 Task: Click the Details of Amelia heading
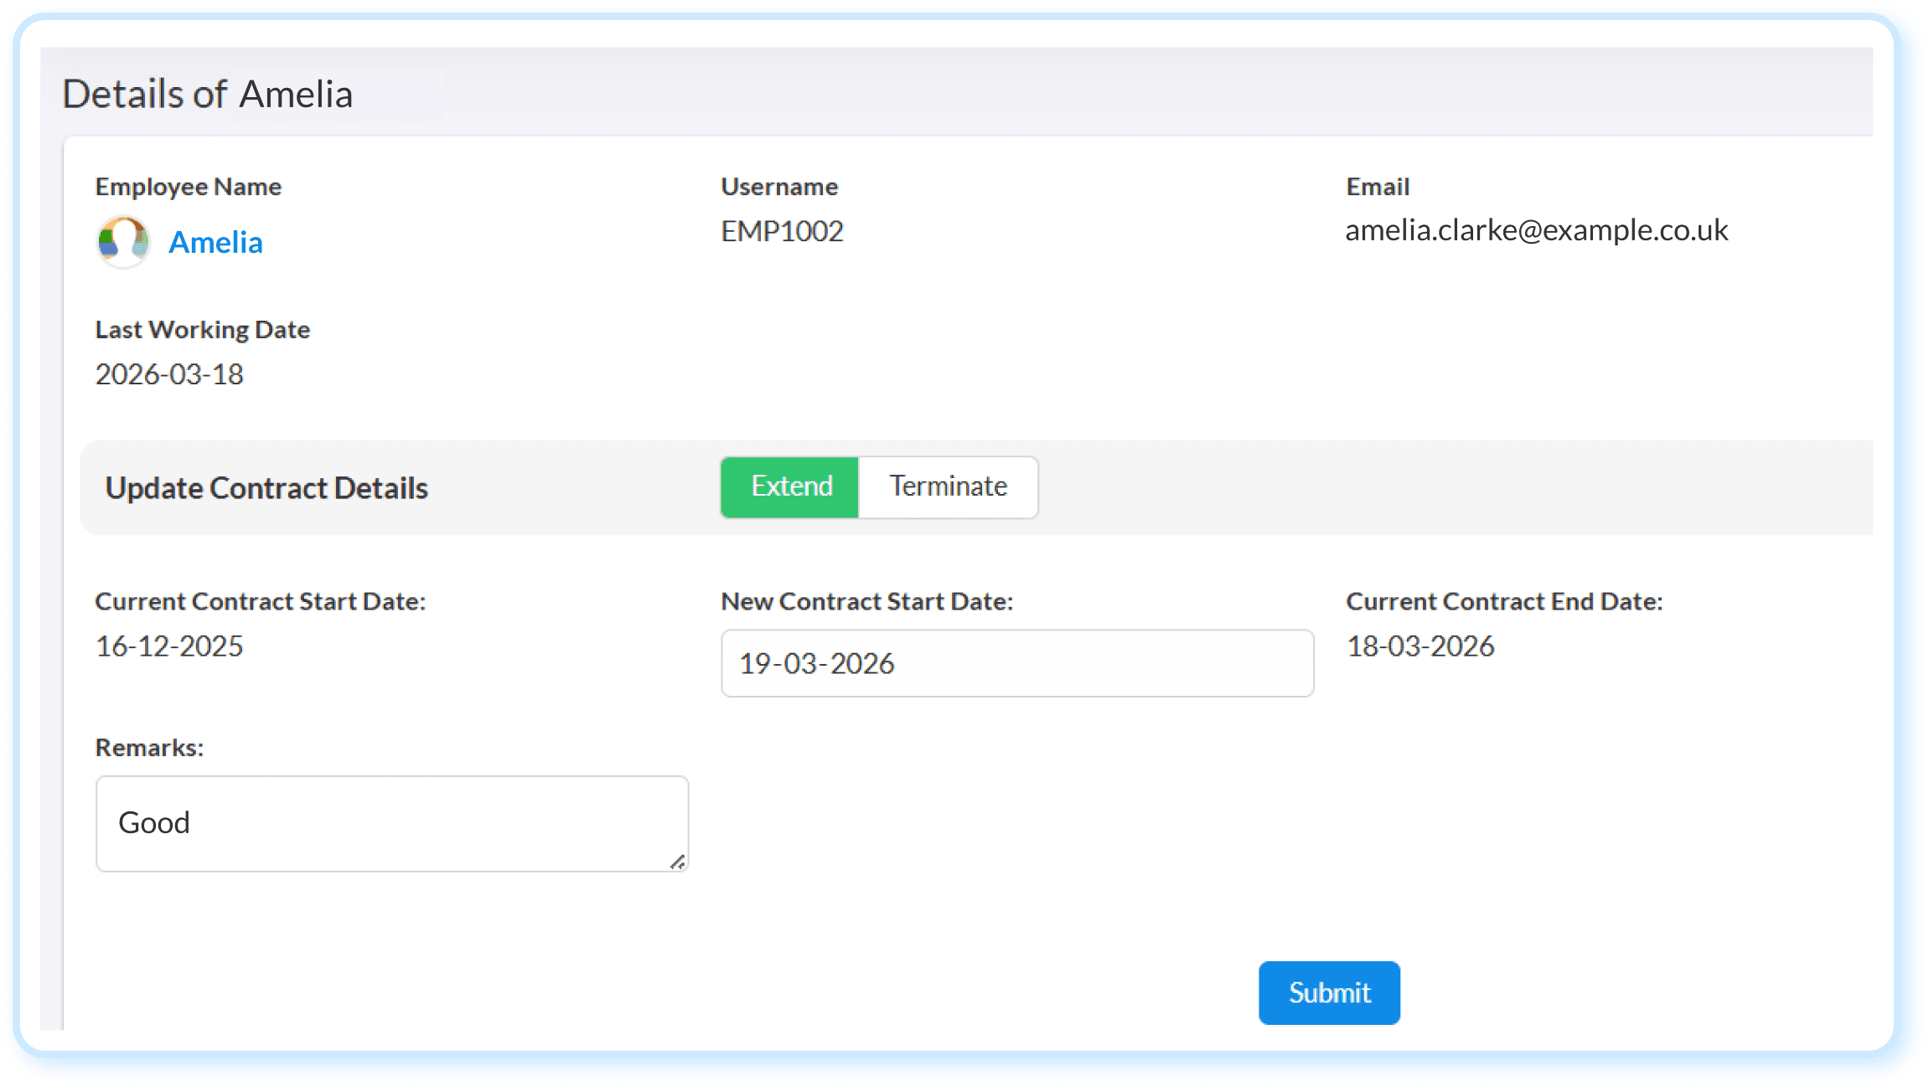pyautogui.click(x=207, y=94)
